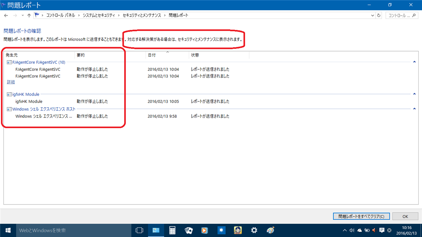Sort by the 日付 column header
The image size is (422, 237).
(167, 55)
